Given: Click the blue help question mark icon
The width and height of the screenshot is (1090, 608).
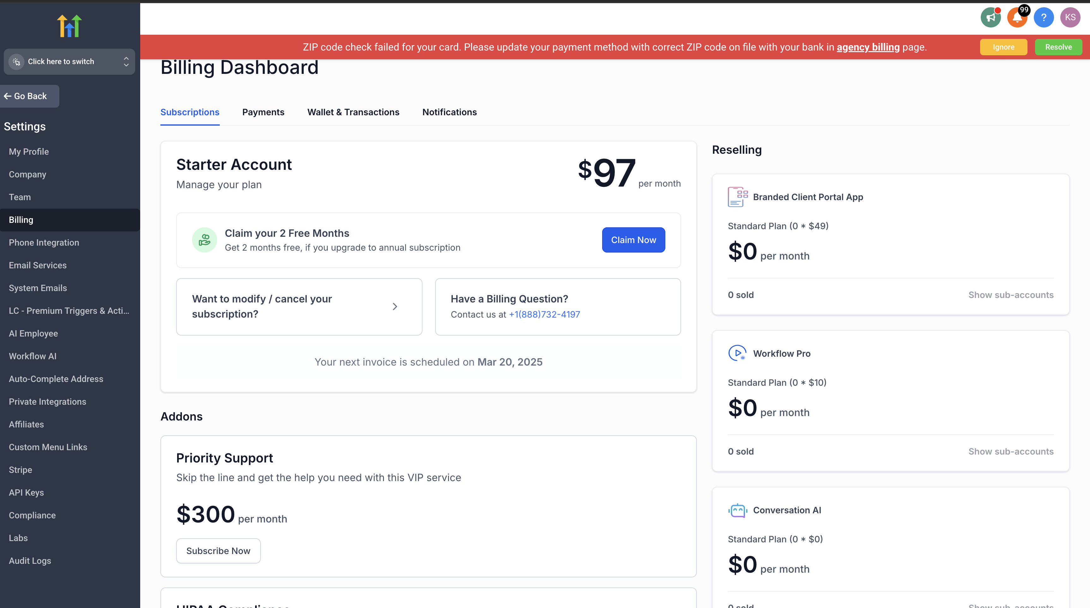Looking at the screenshot, I should click(x=1044, y=18).
